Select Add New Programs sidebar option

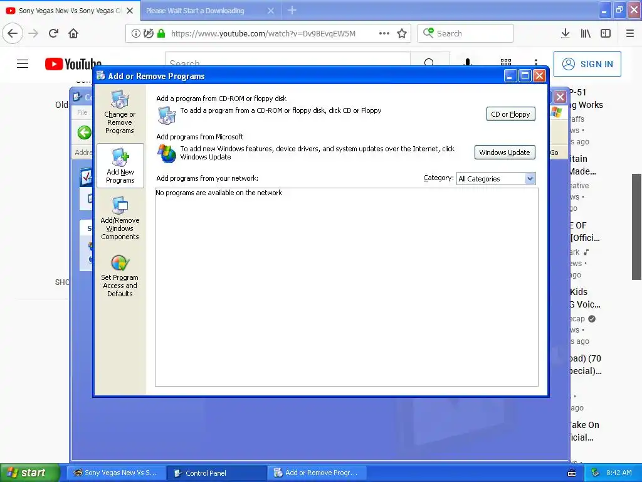[x=120, y=166]
